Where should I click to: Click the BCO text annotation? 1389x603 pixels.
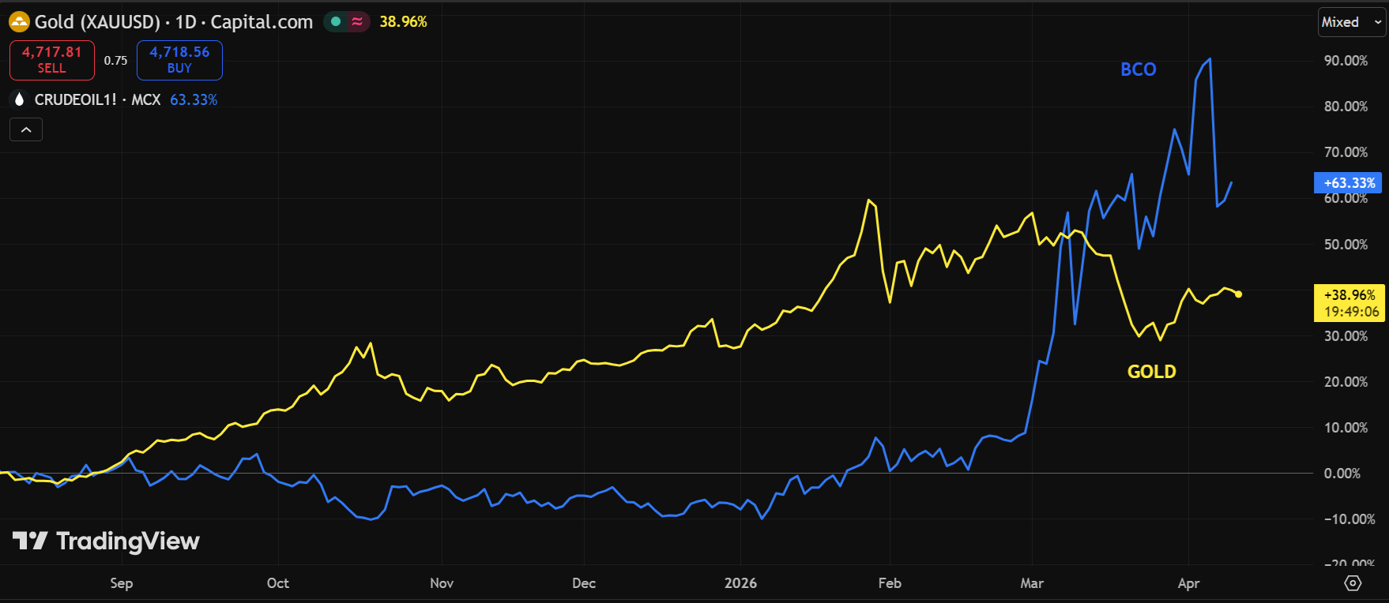pos(1138,69)
